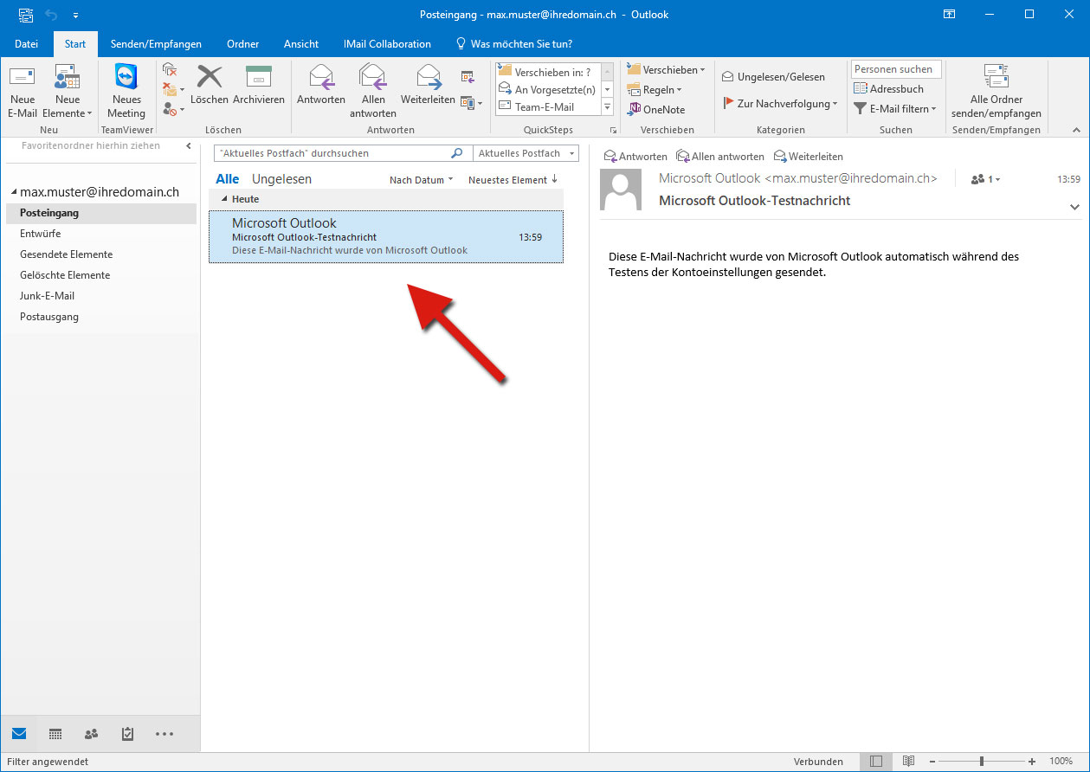Start a Neues Meeting with TeamViewer

(x=126, y=78)
